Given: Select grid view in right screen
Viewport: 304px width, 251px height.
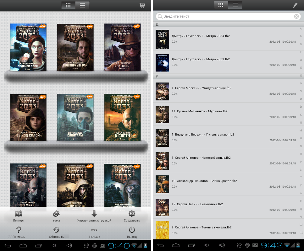Looking at the screenshot, I should point(221,5).
